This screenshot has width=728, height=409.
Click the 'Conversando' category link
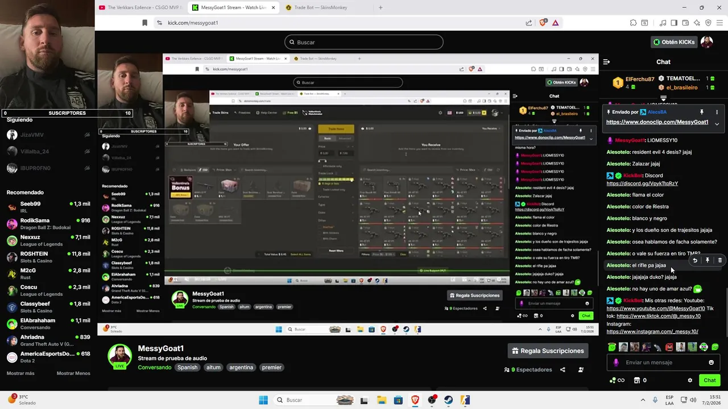[x=154, y=368]
